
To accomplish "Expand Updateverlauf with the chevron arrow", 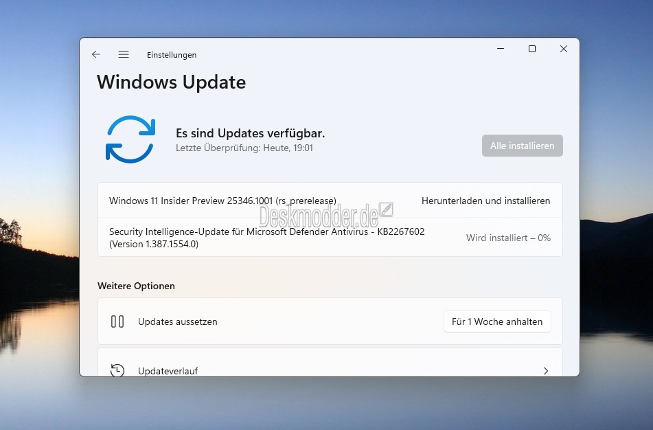I will click(546, 371).
